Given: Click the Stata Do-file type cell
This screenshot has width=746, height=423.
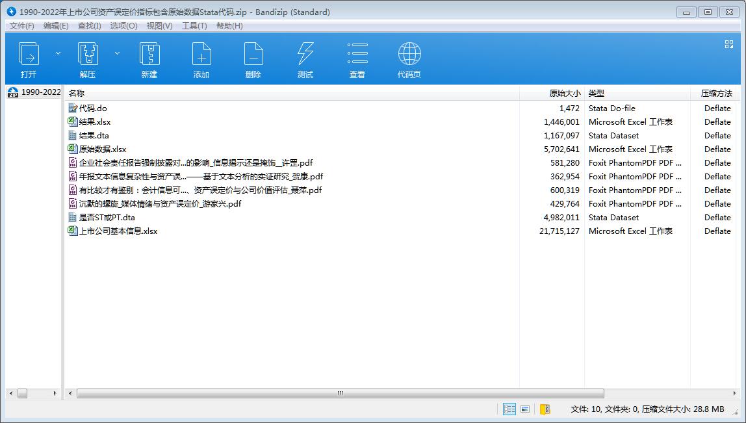Looking at the screenshot, I should pyautogui.click(x=612, y=109).
